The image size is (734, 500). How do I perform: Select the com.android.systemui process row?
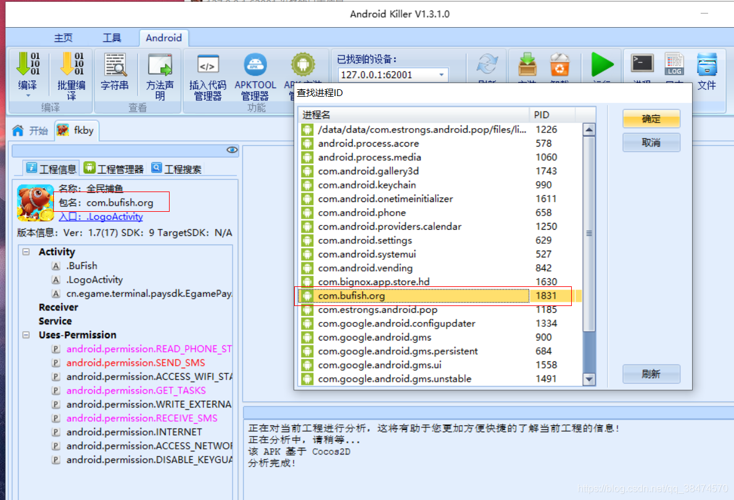[x=439, y=254]
